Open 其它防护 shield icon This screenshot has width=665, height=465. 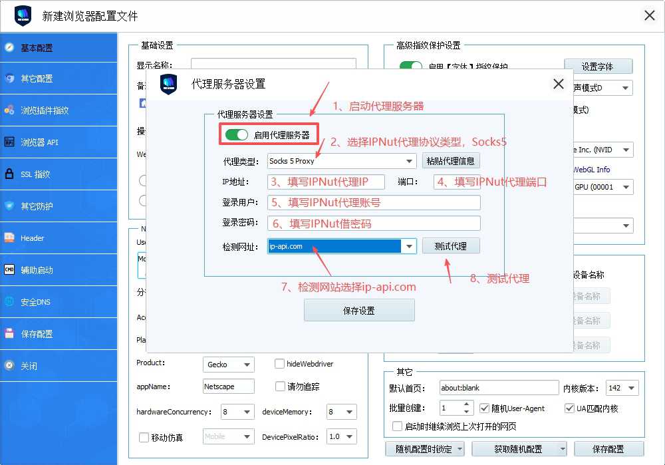click(9, 206)
